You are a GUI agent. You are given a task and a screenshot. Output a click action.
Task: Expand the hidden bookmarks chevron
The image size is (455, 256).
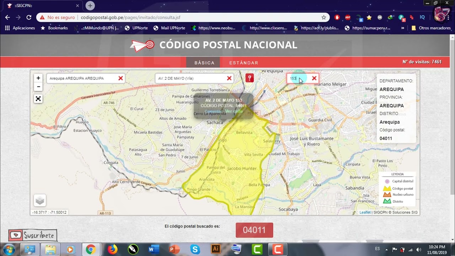pyautogui.click(x=402, y=28)
